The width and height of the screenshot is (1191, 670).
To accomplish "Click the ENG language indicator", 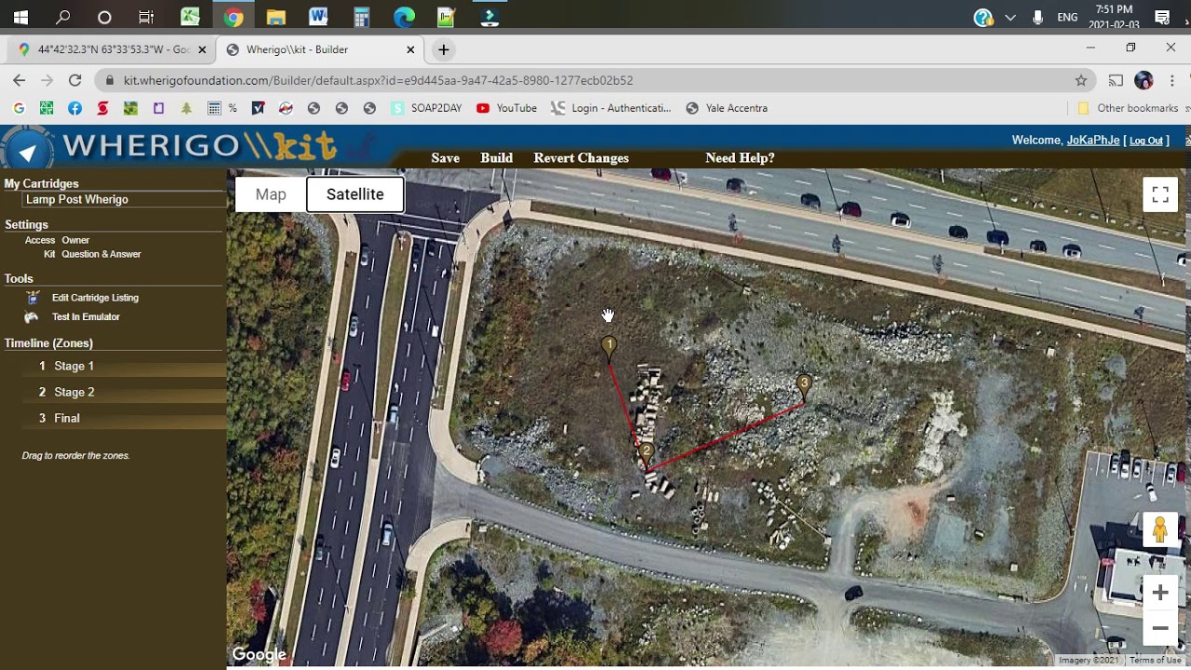I will [x=1067, y=17].
